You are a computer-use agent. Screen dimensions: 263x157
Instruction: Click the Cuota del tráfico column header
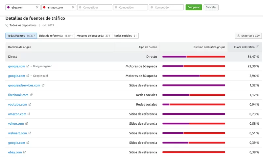pos(244,47)
